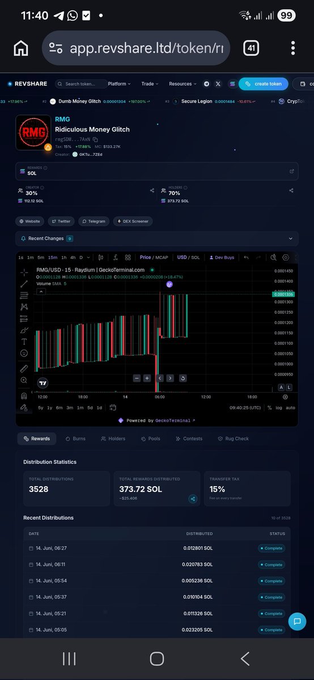
Task: Toggle the magnet snap mode icon
Action: [x=24, y=396]
